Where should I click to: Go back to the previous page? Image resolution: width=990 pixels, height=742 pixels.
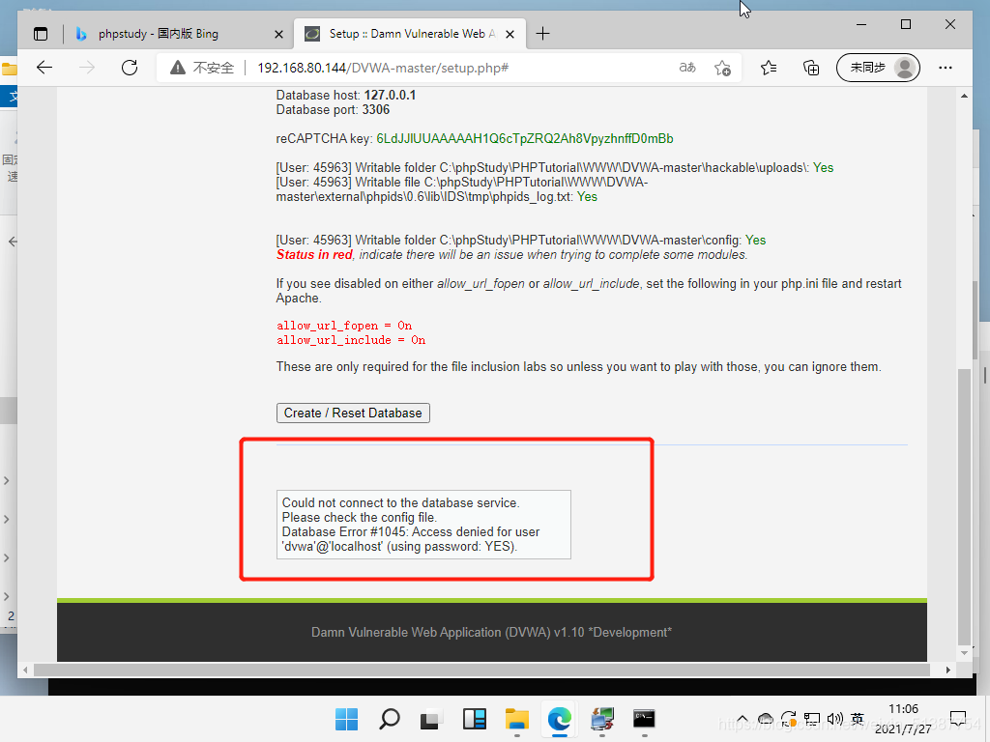pyautogui.click(x=44, y=68)
